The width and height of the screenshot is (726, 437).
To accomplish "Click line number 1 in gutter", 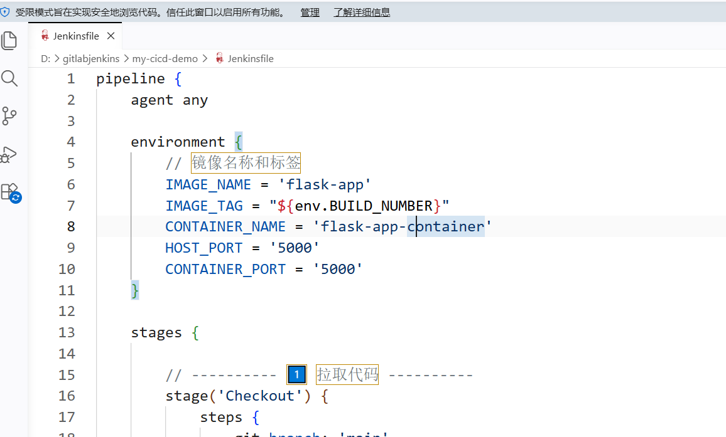I will point(71,78).
